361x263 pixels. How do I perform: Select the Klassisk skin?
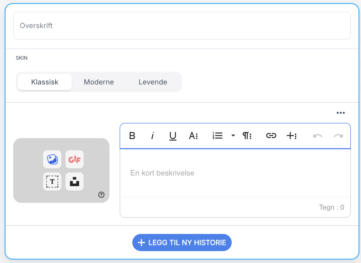point(45,82)
